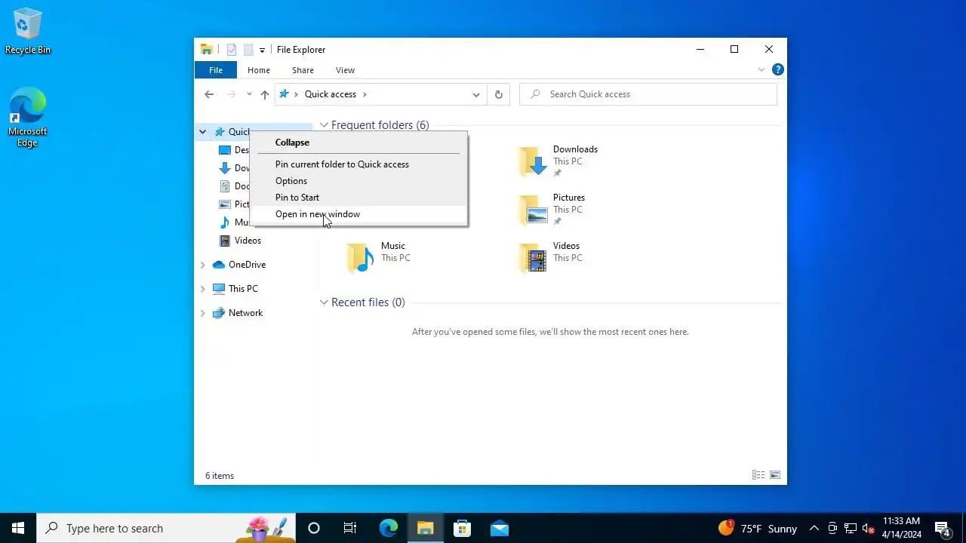This screenshot has width=966, height=543.
Task: Show hidden system tray icons
Action: (x=814, y=528)
